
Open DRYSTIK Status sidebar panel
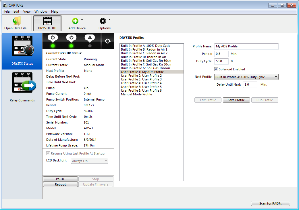(22, 51)
